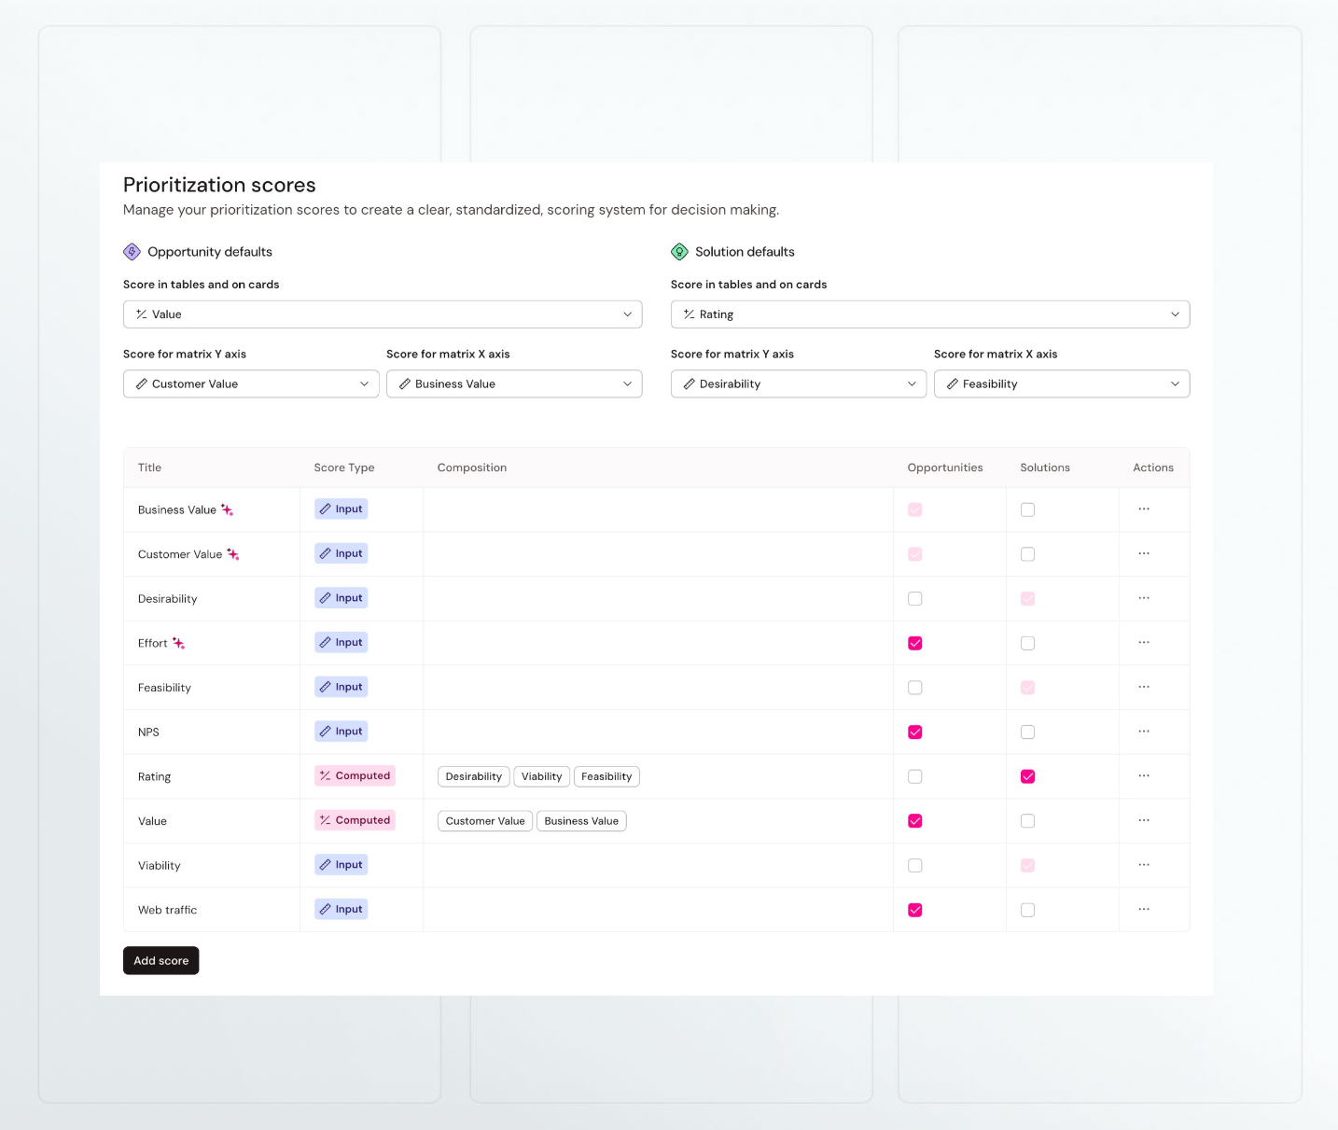
Task: Click the Viability composition tag in Rating
Action: [x=542, y=776]
